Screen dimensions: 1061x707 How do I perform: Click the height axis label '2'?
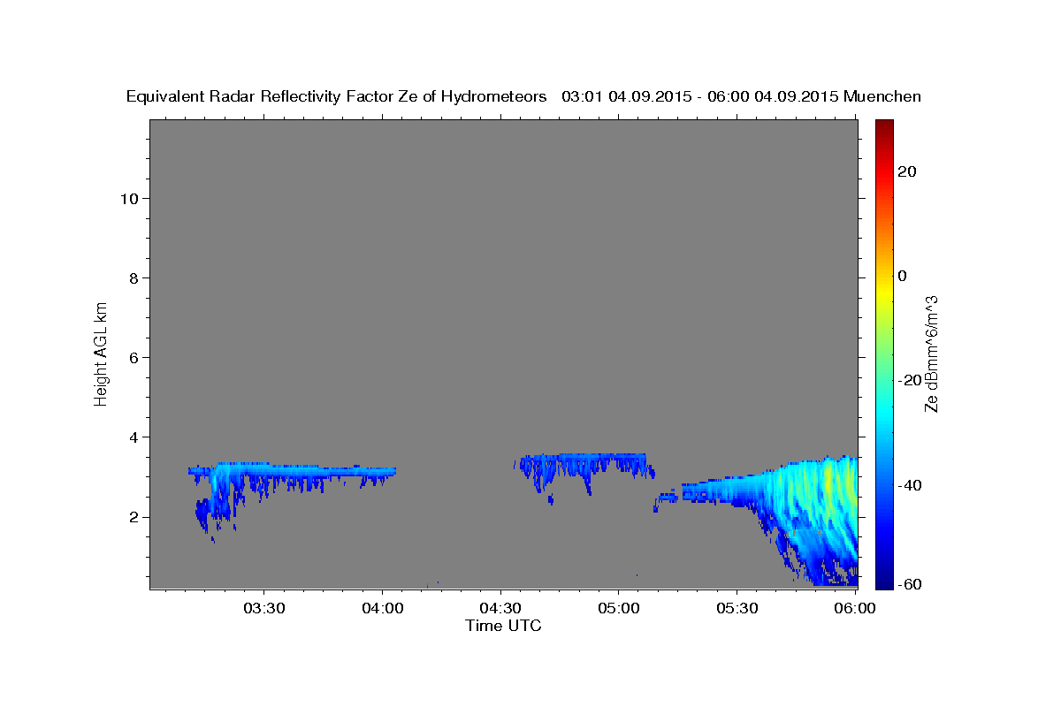coord(132,517)
